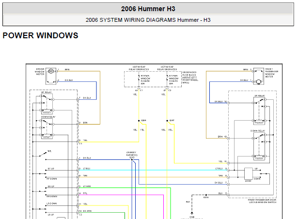Click "DK BLU" label at driver motor pin 2

[x=69, y=80]
